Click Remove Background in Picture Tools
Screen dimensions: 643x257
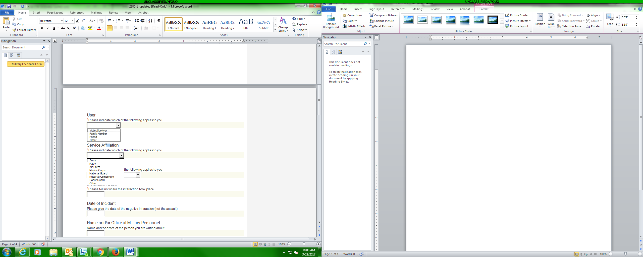coord(331,21)
